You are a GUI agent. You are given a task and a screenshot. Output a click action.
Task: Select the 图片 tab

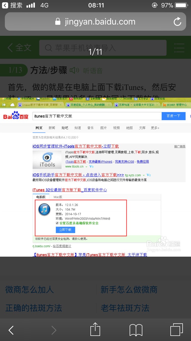(x=103, y=128)
